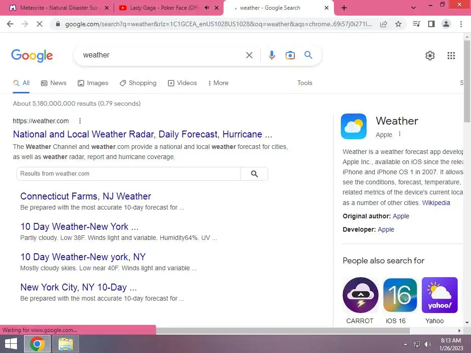Click Apple link next to Original author
The height and width of the screenshot is (353, 471).
(401, 216)
